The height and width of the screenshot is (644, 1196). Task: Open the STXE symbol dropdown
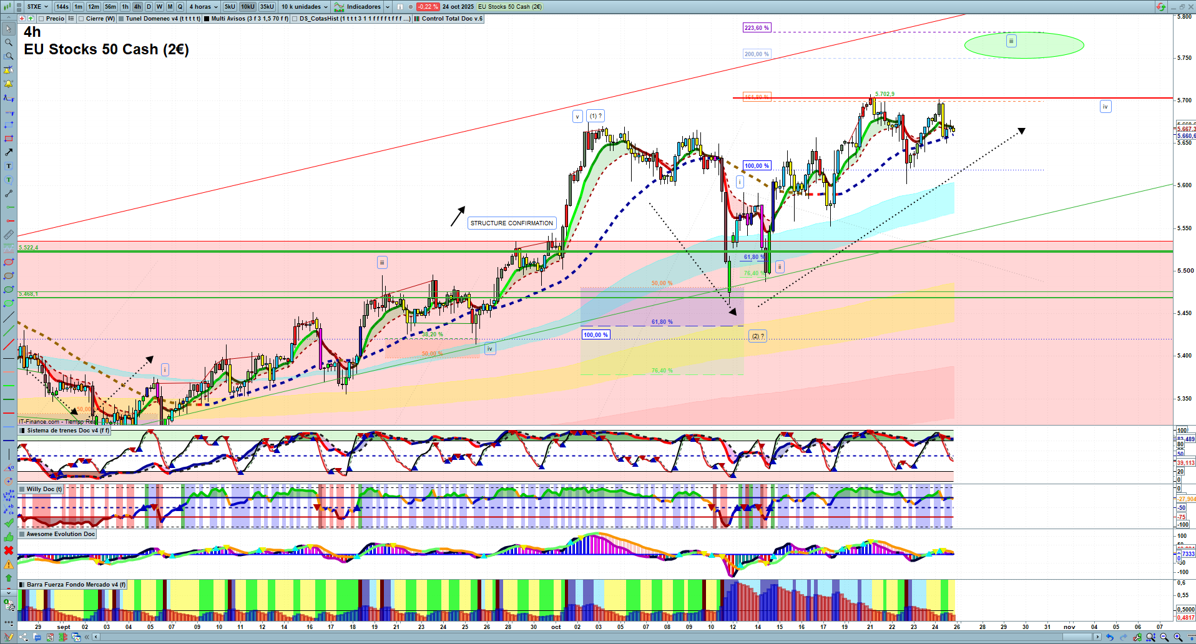click(38, 7)
